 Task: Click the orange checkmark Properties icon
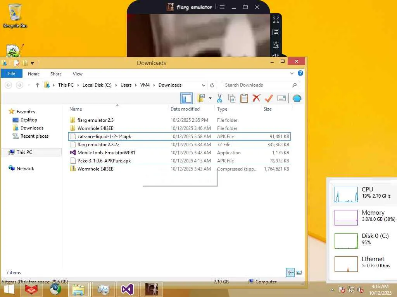(269, 98)
